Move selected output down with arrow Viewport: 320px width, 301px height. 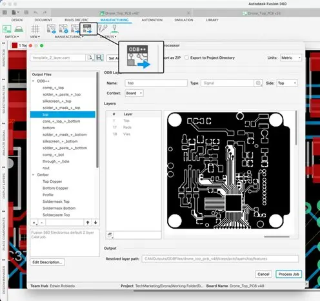click(95, 222)
